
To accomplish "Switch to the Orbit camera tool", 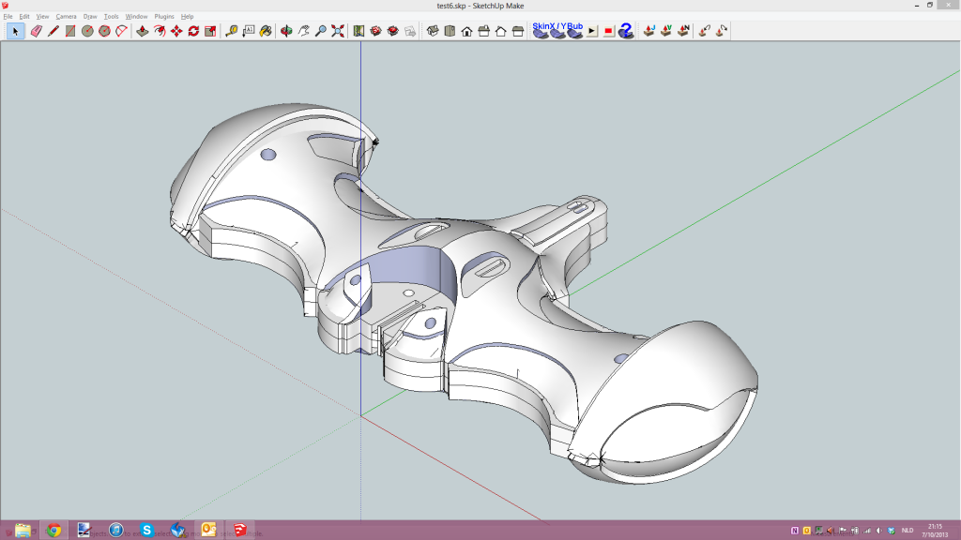I will (286, 31).
